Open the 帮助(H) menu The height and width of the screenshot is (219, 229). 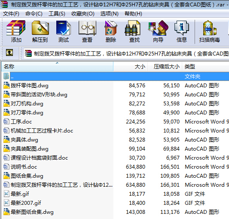(x=133, y=14)
